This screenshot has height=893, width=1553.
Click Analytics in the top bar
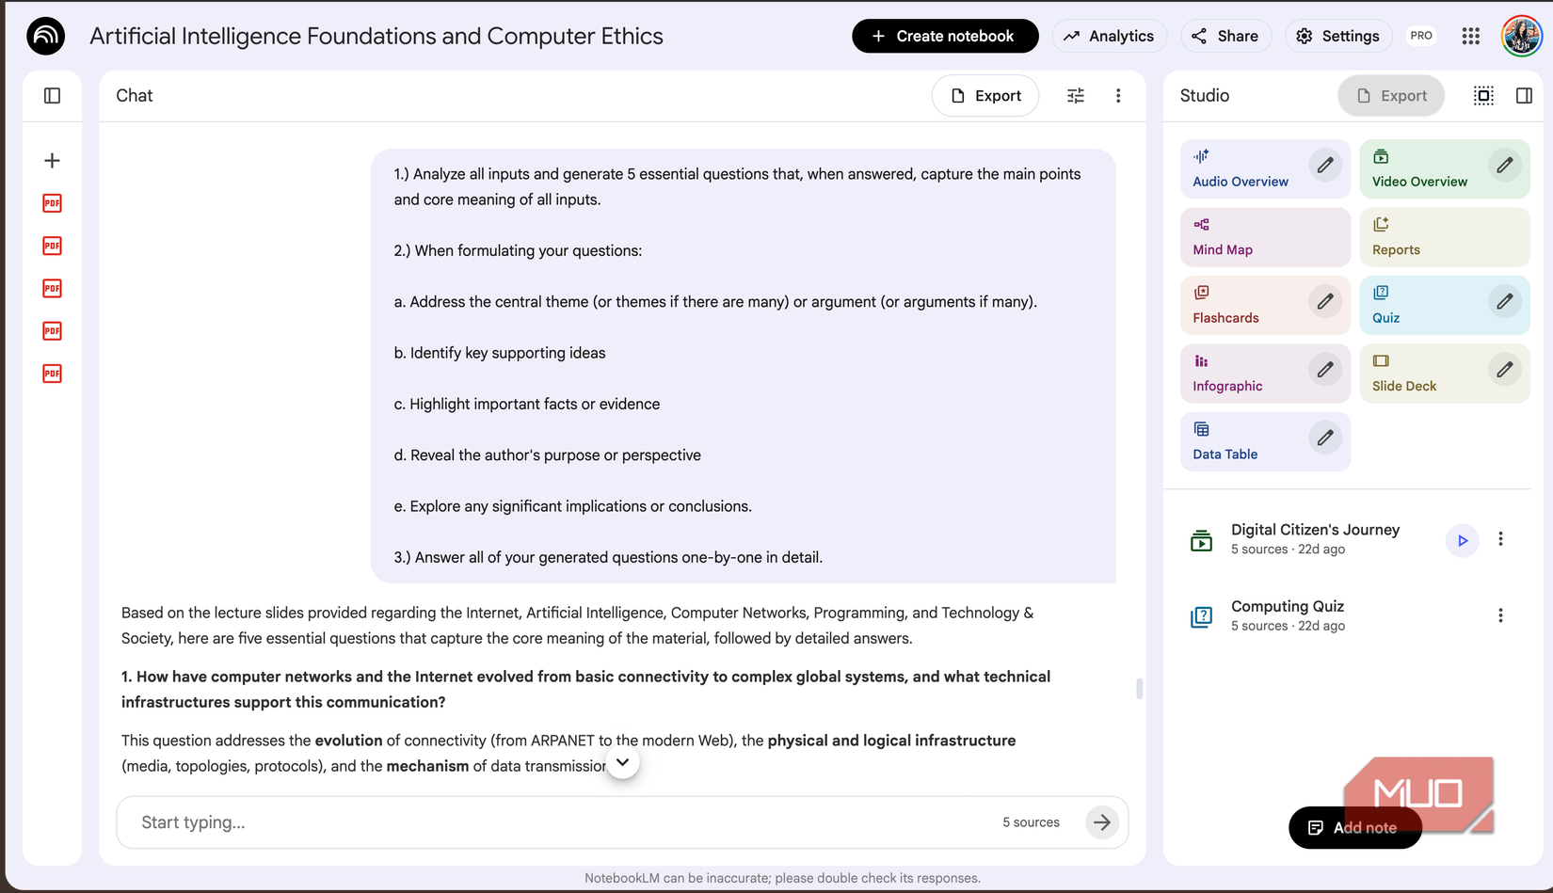pyautogui.click(x=1109, y=36)
